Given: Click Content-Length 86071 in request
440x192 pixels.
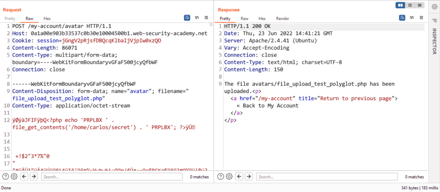Looking at the screenshot, I should coord(45,48).
